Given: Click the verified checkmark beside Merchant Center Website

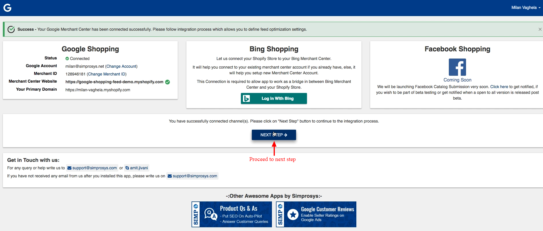Looking at the screenshot, I should point(168,82).
